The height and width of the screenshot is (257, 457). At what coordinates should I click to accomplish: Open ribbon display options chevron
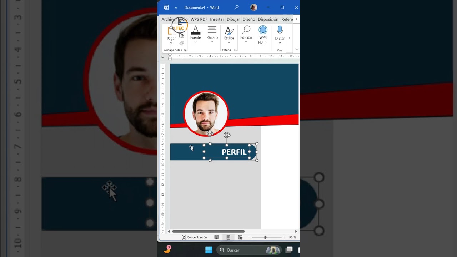pos(297,49)
